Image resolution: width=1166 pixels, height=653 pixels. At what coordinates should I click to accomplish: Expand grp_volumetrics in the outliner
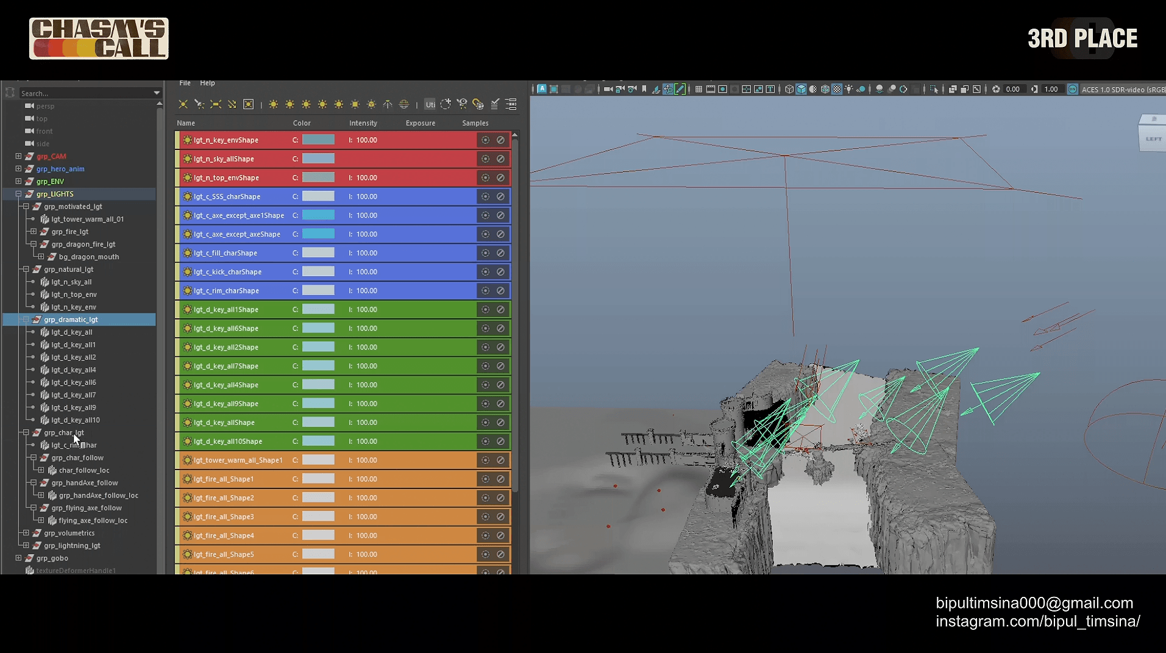[x=26, y=533]
